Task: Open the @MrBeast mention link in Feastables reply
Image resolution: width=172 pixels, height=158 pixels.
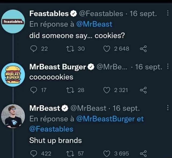Action: point(94,24)
